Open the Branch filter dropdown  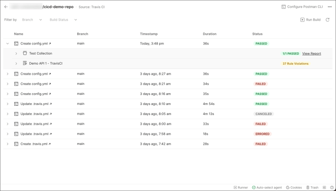tap(32, 20)
